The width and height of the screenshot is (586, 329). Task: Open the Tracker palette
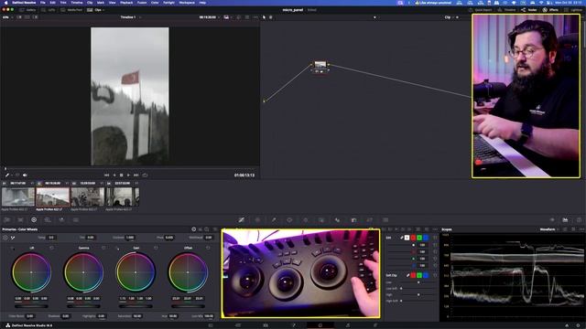pos(305,220)
